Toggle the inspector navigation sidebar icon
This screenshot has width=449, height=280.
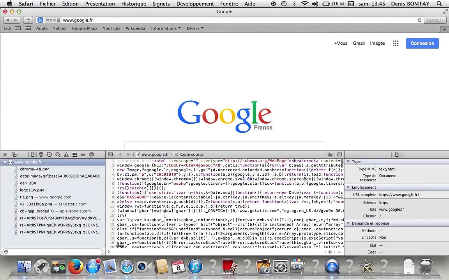tap(110, 154)
